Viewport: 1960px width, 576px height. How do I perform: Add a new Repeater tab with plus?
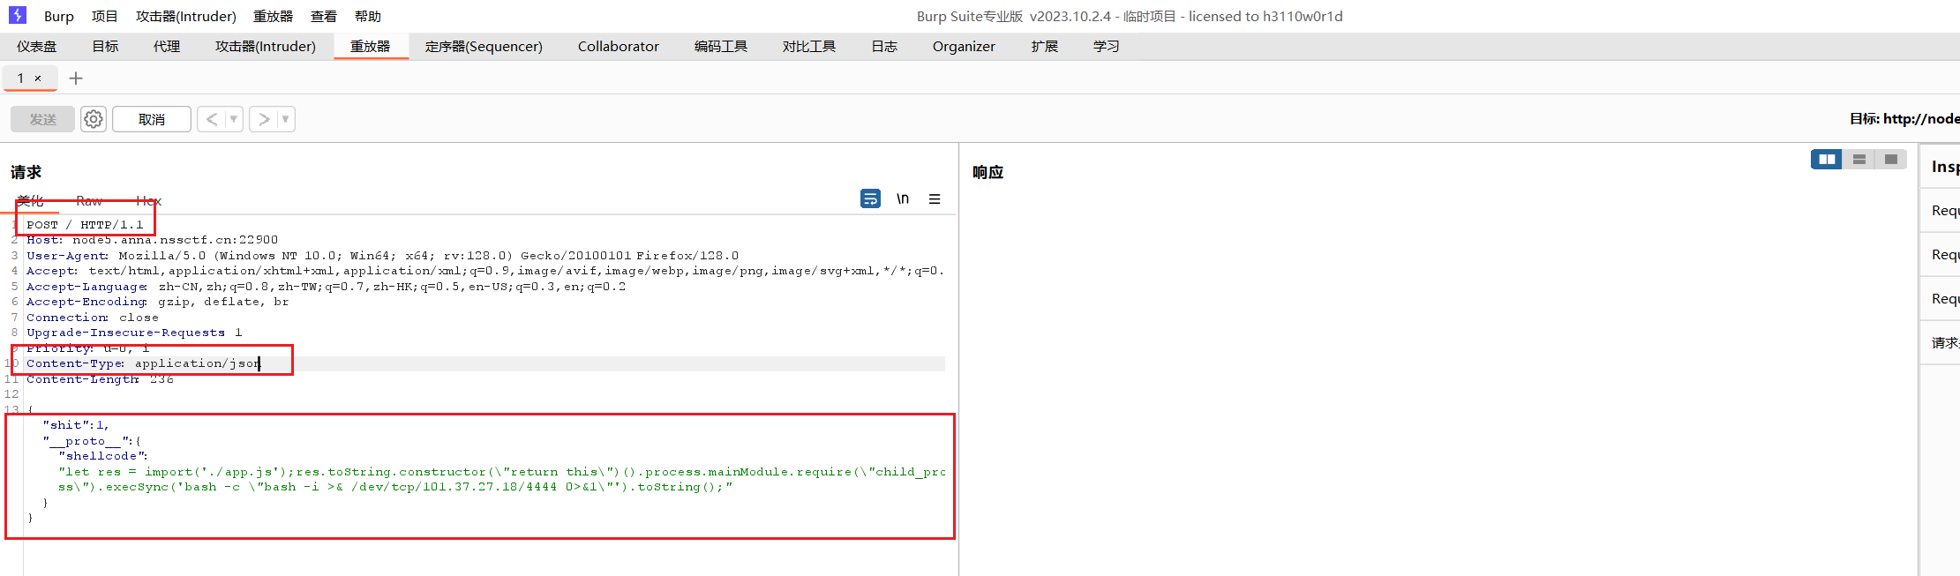[76, 79]
